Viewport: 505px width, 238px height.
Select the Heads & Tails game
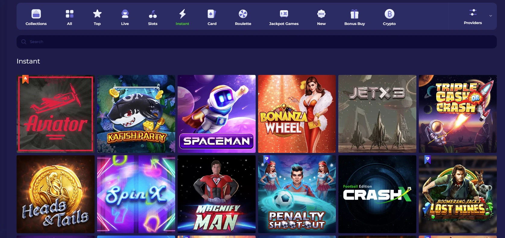click(x=55, y=194)
